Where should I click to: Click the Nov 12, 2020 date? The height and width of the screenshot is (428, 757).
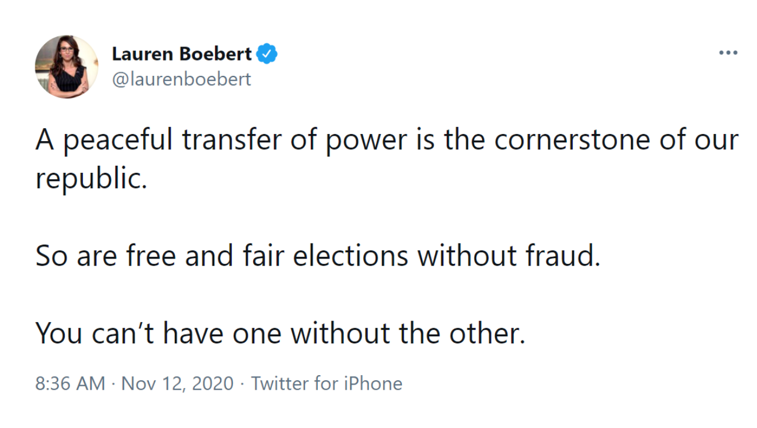pyautogui.click(x=177, y=384)
